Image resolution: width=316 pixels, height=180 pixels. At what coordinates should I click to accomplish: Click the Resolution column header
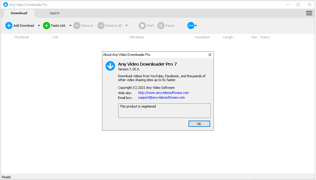tap(205, 37)
